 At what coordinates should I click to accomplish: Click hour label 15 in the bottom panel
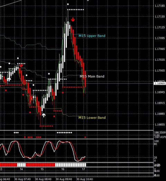(x=42, y=169)
